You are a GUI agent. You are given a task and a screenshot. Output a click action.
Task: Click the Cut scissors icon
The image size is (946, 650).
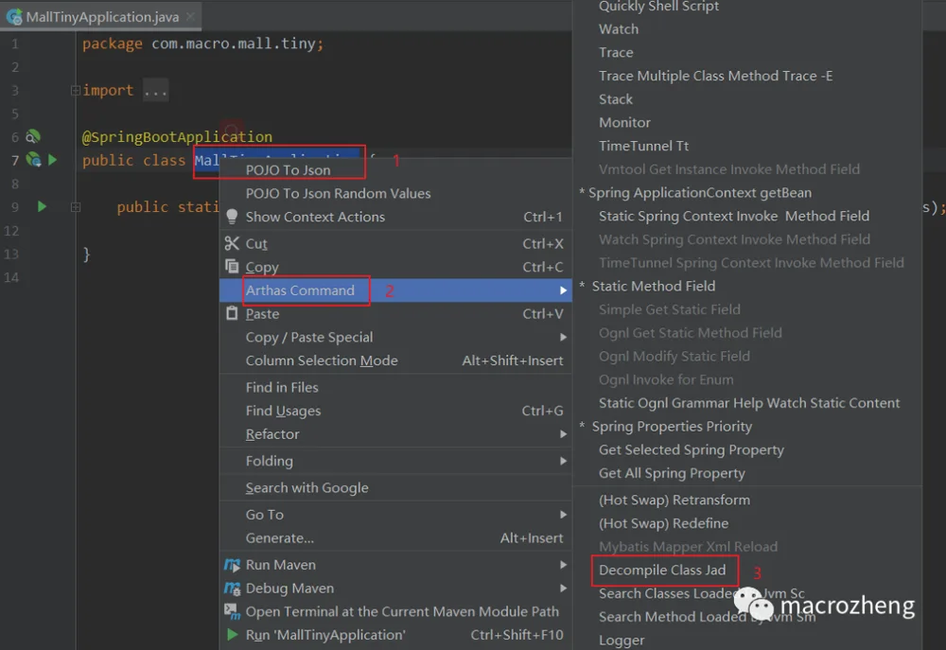pyautogui.click(x=232, y=243)
